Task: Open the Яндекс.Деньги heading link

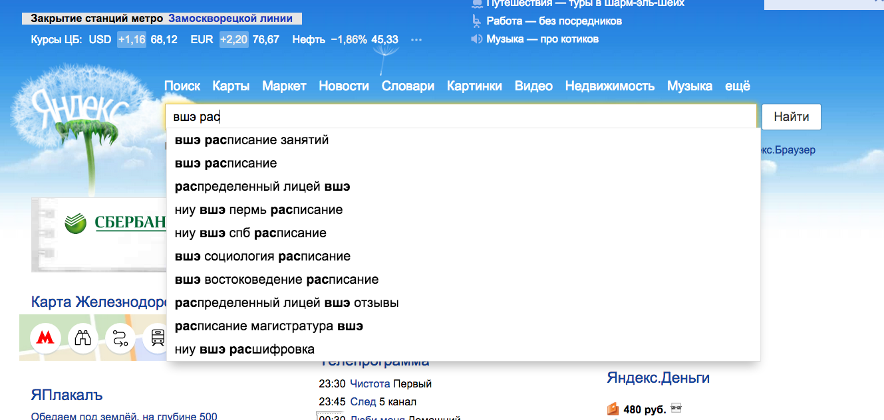Action: tap(658, 378)
